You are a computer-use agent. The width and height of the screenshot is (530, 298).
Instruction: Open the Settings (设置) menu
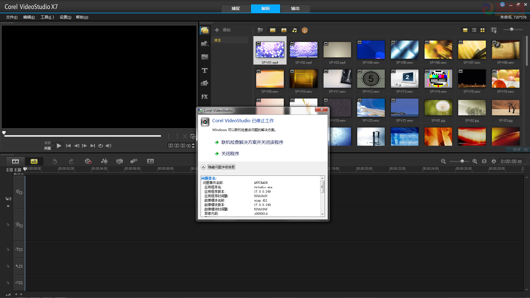pos(65,17)
